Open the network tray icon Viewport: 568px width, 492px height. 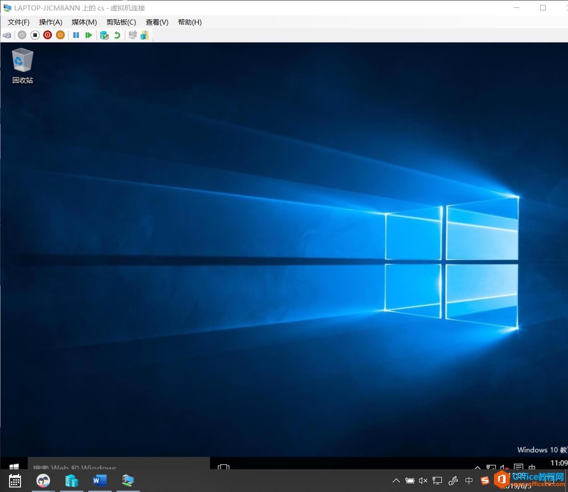(437, 481)
